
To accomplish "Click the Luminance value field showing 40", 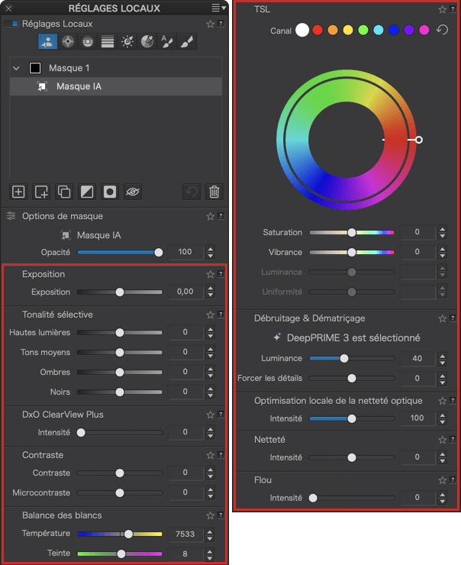I will tap(417, 358).
